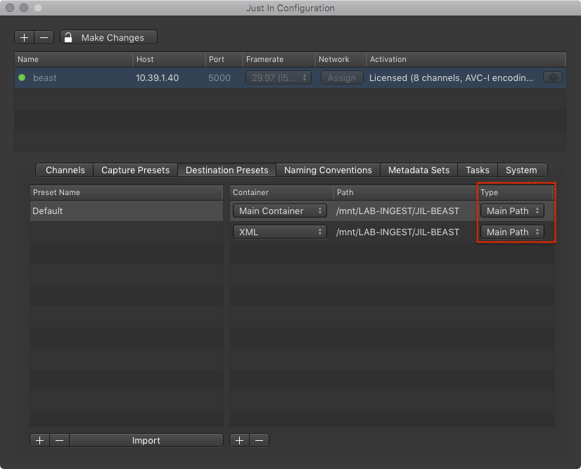Open the Main Container dropdown
Viewport: 581px width, 469px height.
[x=280, y=211]
